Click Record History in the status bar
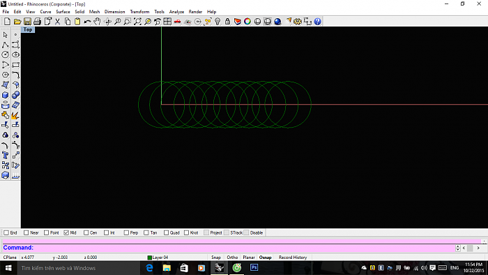Image resolution: width=488 pixels, height=275 pixels. (x=293, y=258)
